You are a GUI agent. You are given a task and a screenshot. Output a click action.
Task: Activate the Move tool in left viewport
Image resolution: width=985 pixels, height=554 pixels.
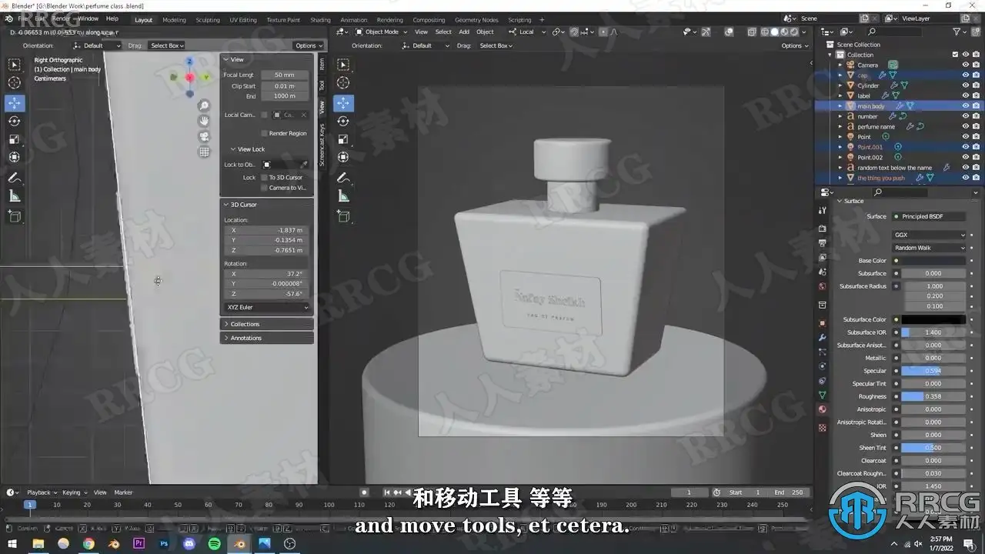coord(15,103)
